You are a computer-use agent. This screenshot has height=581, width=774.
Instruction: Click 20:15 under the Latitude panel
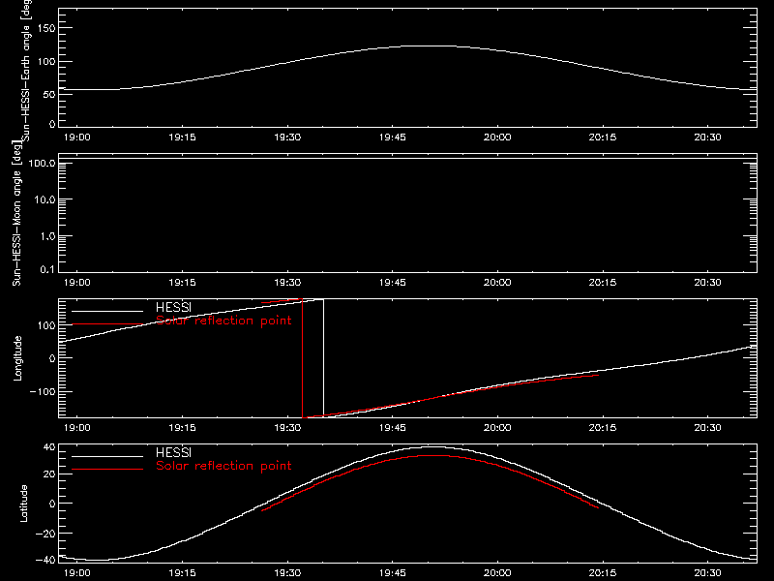click(x=603, y=573)
